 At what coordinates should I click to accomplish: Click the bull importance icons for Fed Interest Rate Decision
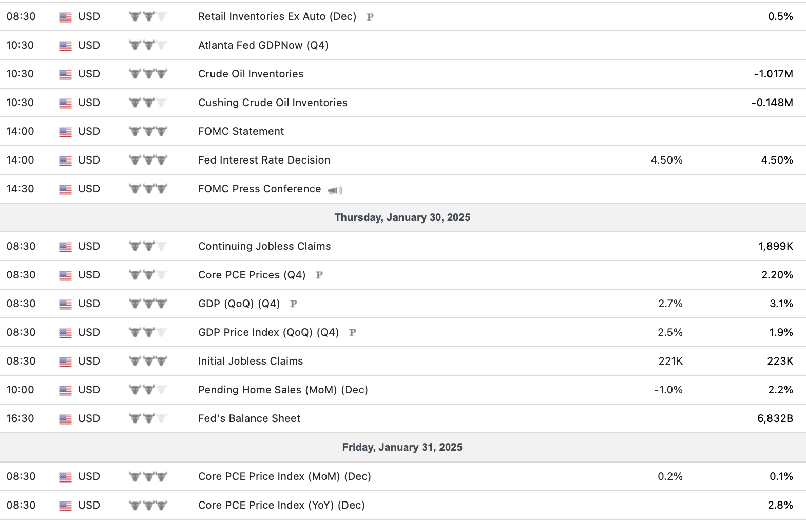(148, 160)
